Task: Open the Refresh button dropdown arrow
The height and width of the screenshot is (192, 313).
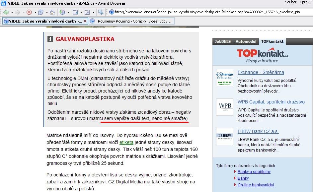Action: [x=47, y=12]
